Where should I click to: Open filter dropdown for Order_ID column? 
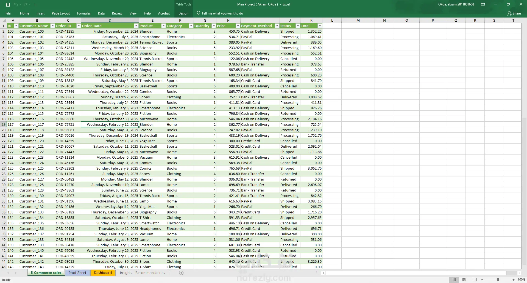[x=78, y=26]
